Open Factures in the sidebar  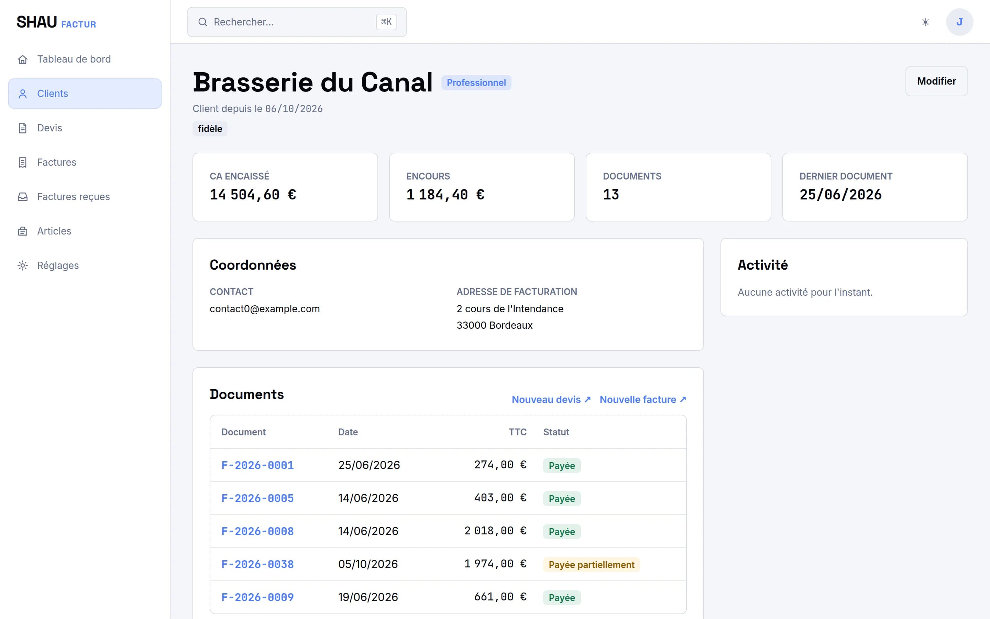[85, 163]
